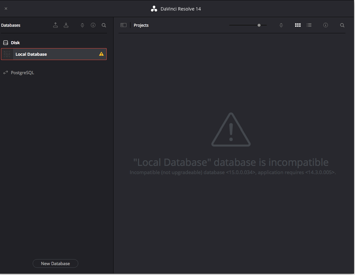Viewport: 355px width, 275px height.
Task: Click the Local Database thumbnail icon
Action: pyautogui.click(x=7, y=54)
